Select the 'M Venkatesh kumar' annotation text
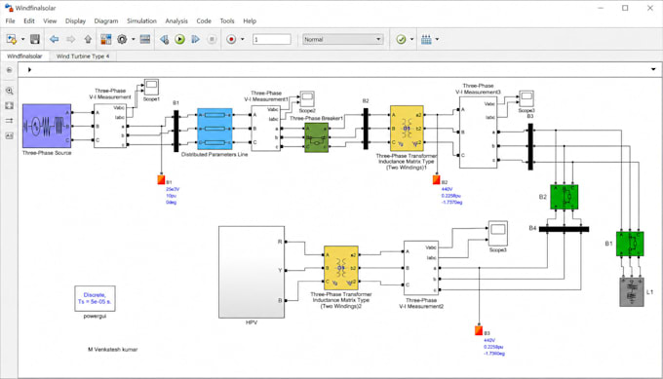The height and width of the screenshot is (379, 663). 112,350
